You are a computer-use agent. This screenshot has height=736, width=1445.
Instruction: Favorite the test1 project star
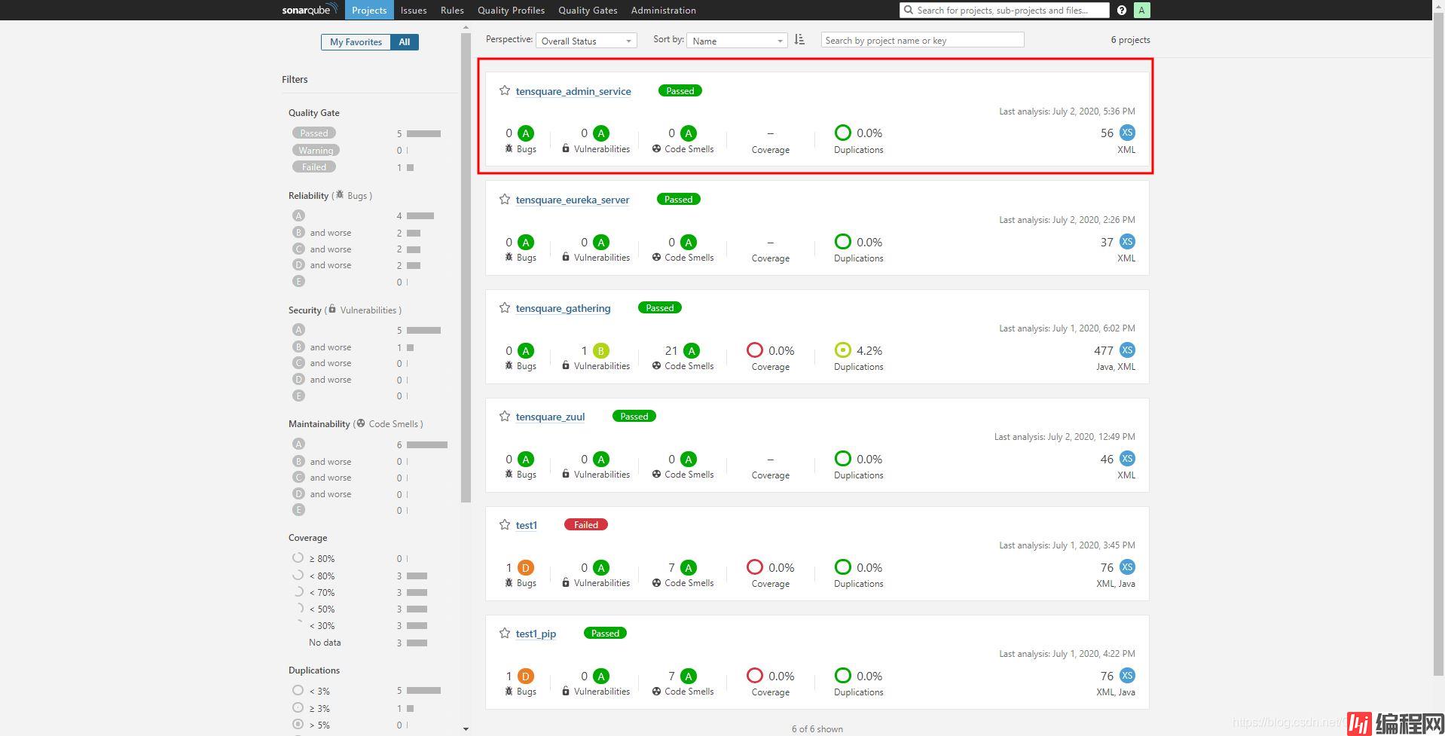point(505,524)
